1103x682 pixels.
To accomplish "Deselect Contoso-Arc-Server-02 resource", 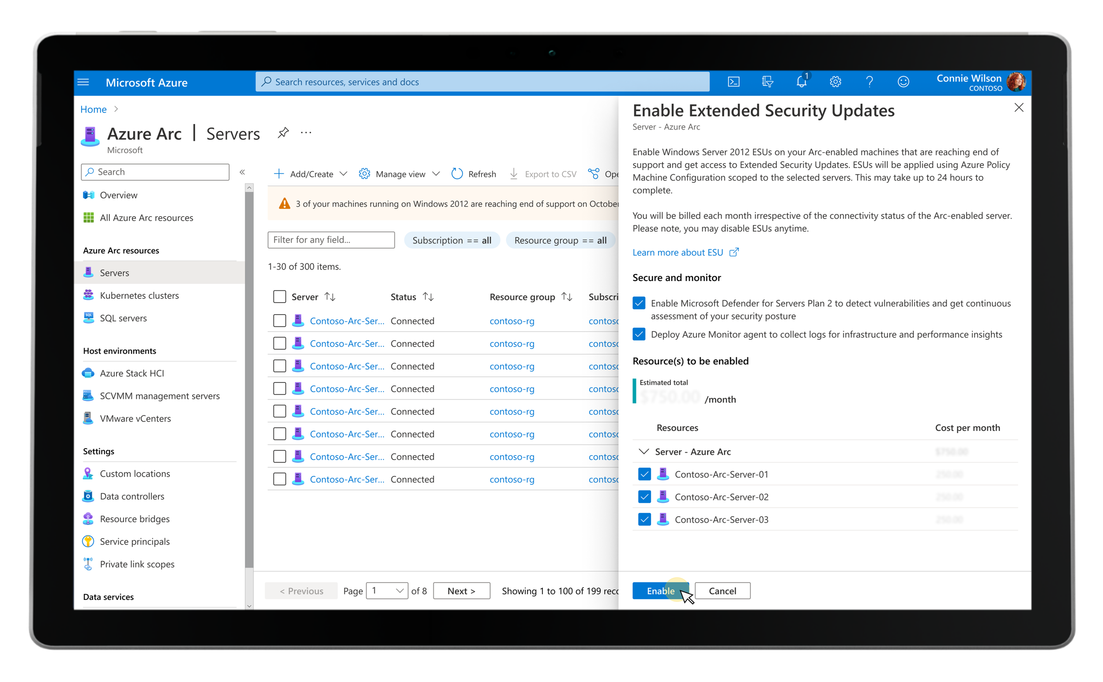I will point(644,497).
